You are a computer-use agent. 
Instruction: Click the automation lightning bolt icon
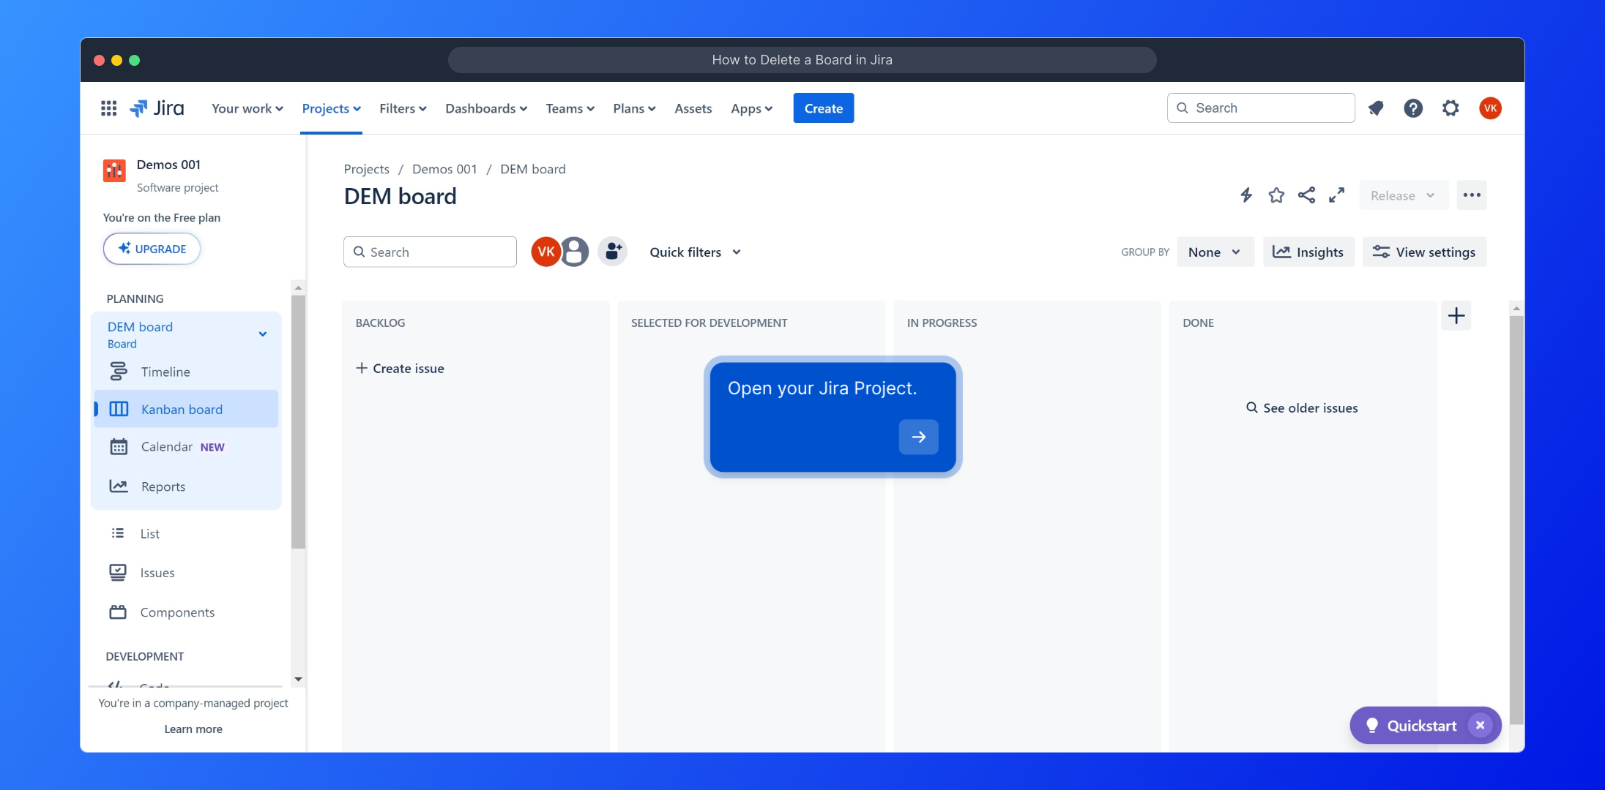click(x=1246, y=195)
